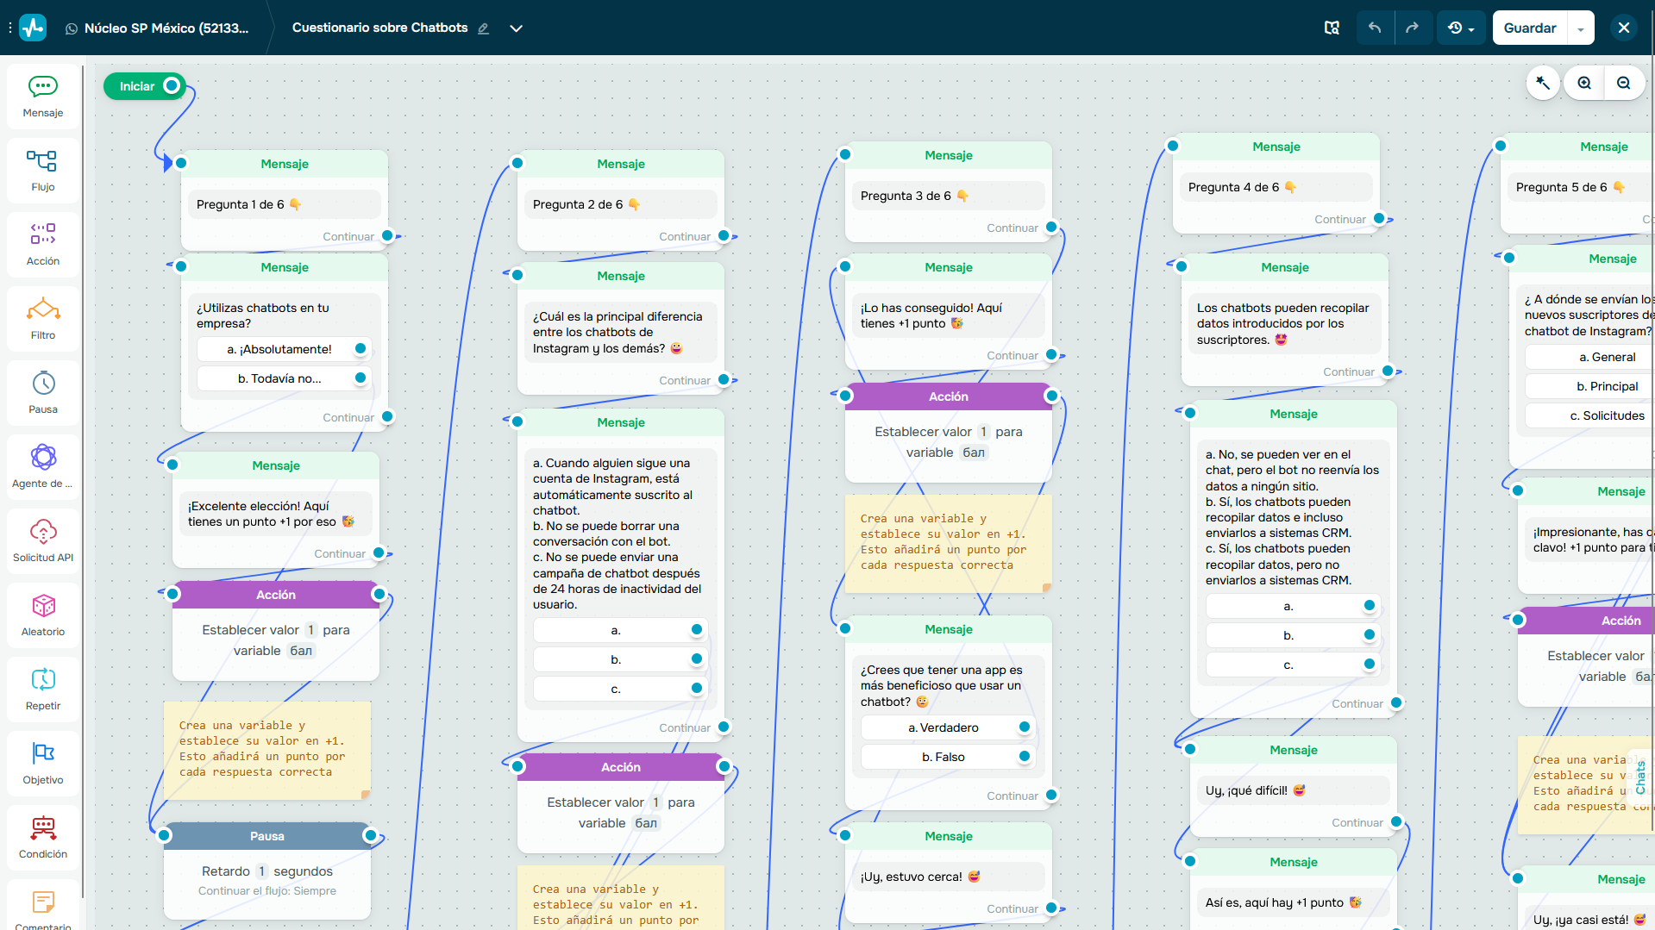Click Continuar connector of Pregunta 1 block
The width and height of the screenshot is (1655, 930).
pos(387,235)
